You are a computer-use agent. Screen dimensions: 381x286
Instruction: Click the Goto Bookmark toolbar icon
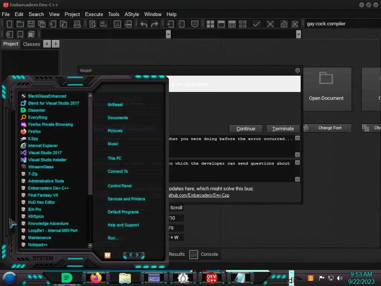tap(31, 34)
